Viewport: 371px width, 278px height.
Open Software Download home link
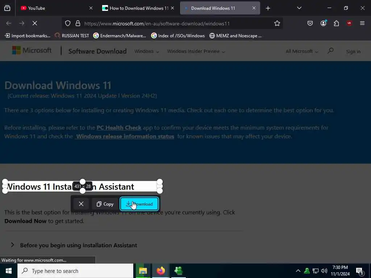(x=97, y=51)
